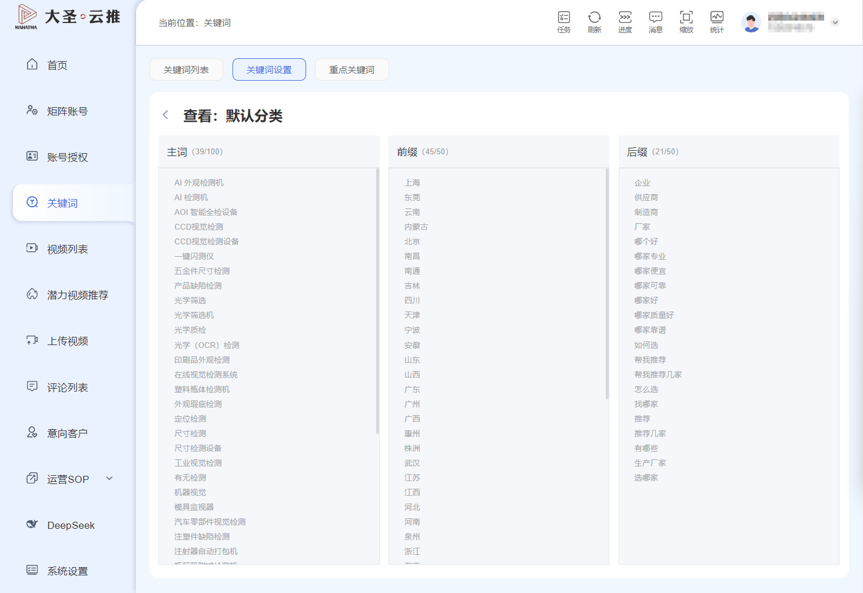Image resolution: width=863 pixels, height=593 pixels.
Task: Open the 进度 progress icon
Action: tap(625, 22)
